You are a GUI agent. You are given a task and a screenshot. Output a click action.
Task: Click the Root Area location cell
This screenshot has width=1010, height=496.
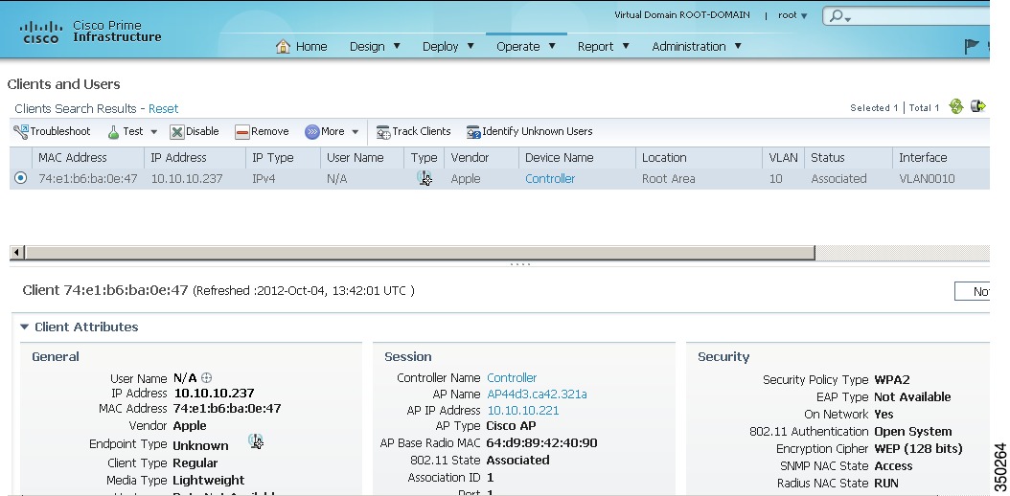pyautogui.click(x=669, y=178)
